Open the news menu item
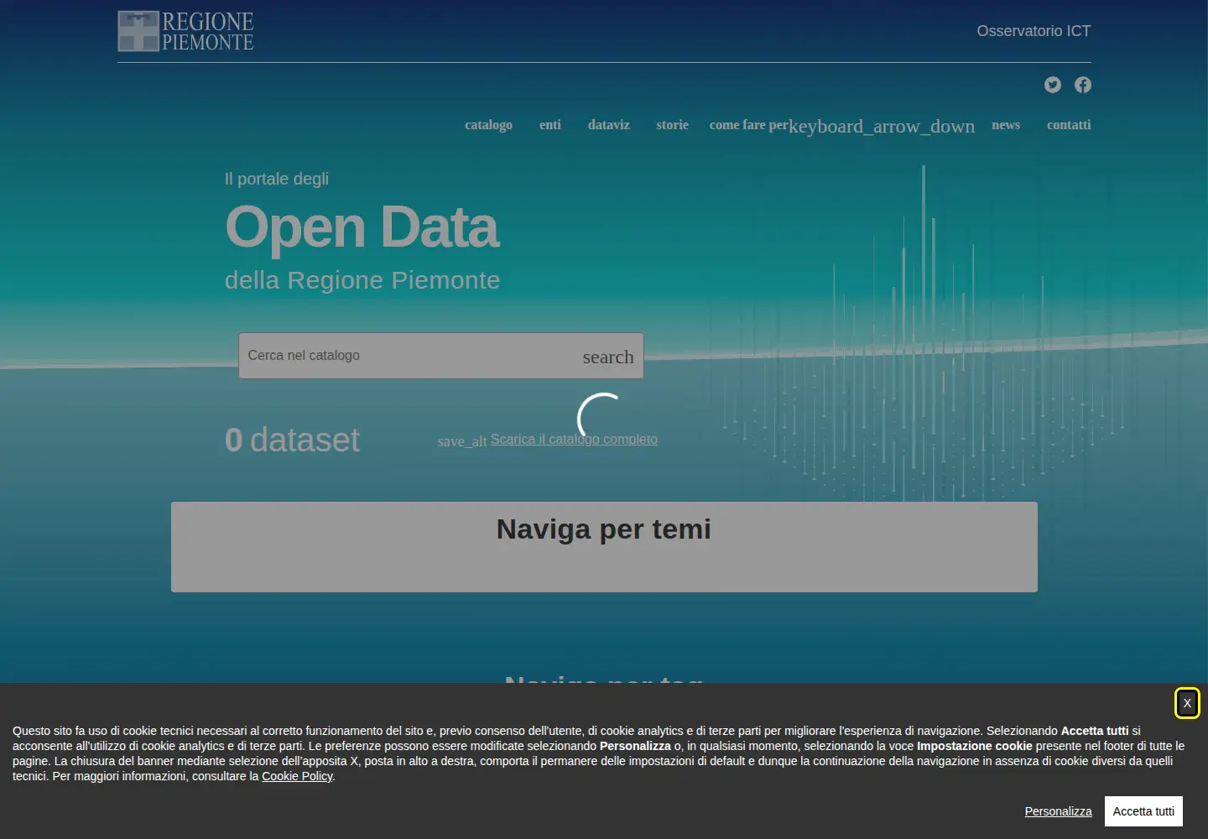 click(1006, 125)
